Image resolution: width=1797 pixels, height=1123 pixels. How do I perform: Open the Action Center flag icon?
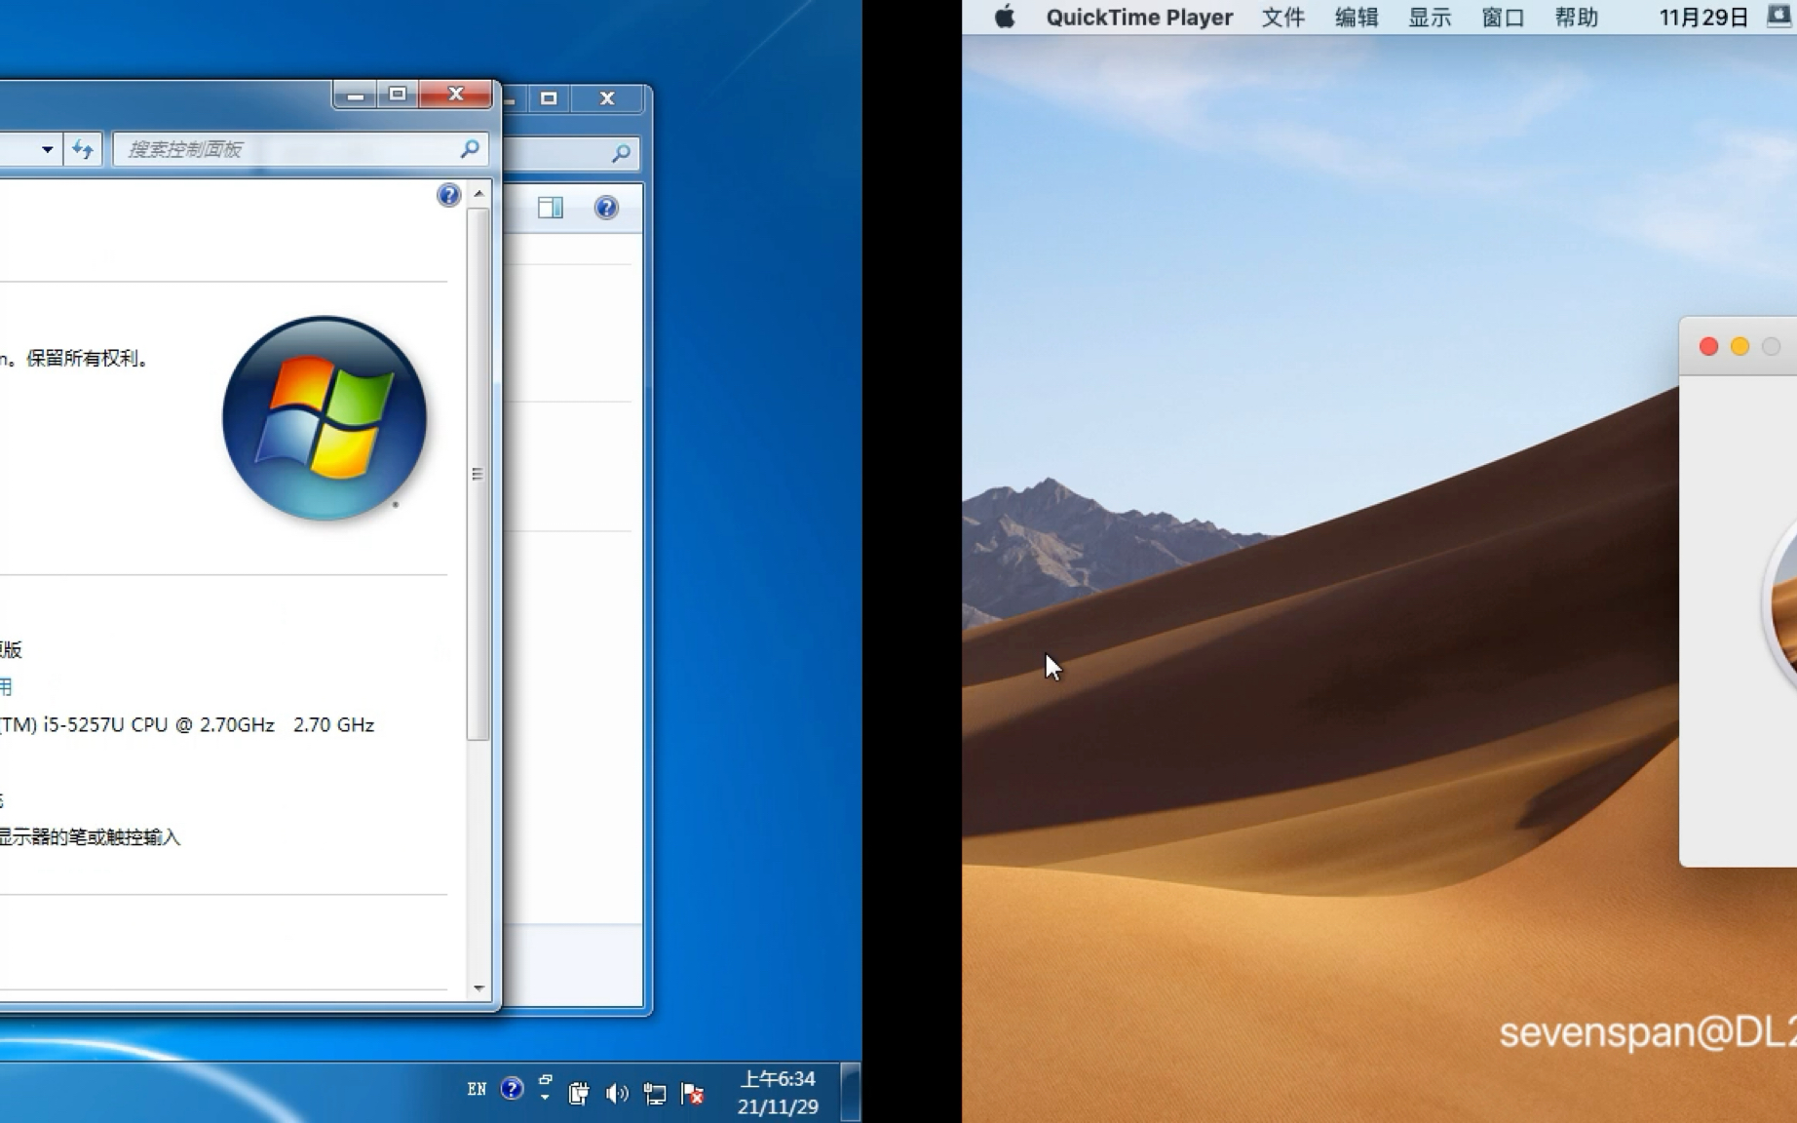[x=693, y=1094]
